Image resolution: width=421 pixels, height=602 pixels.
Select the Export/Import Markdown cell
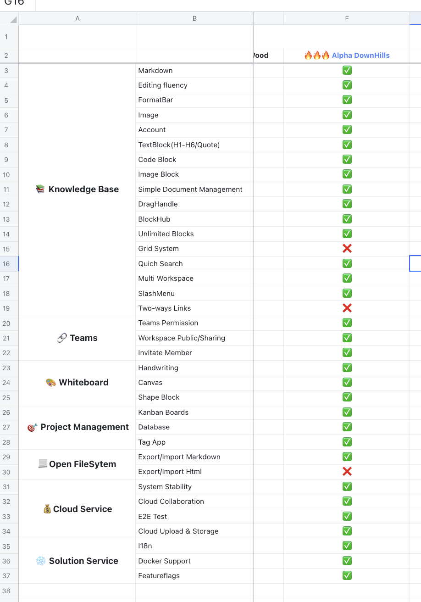tap(194, 457)
